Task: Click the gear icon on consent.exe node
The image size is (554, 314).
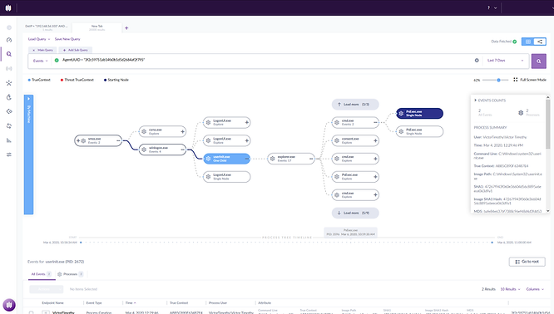Action: point(337,140)
